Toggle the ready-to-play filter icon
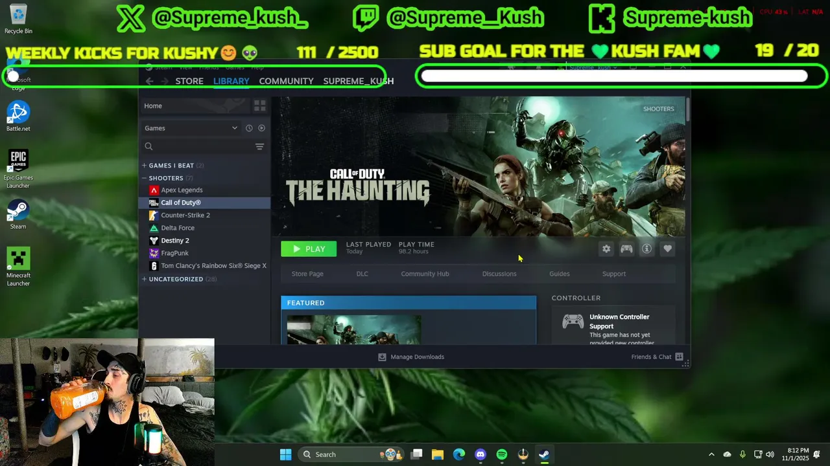The width and height of the screenshot is (830, 466). point(262,128)
